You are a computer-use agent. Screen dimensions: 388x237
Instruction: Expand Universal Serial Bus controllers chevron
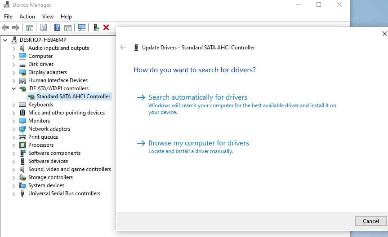tap(13, 194)
